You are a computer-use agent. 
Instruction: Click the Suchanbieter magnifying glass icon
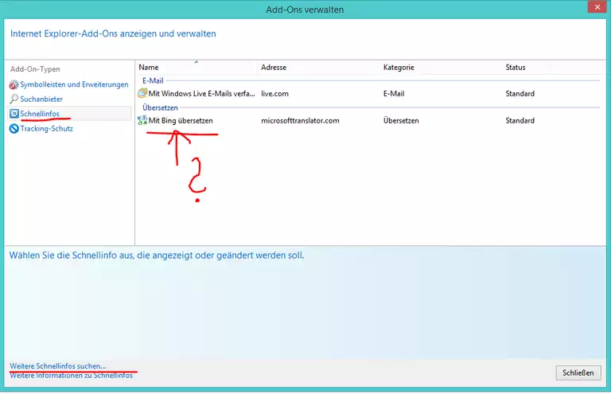click(14, 99)
